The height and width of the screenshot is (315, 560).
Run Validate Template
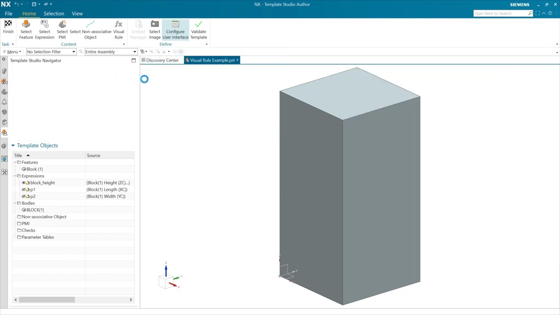pyautogui.click(x=199, y=30)
